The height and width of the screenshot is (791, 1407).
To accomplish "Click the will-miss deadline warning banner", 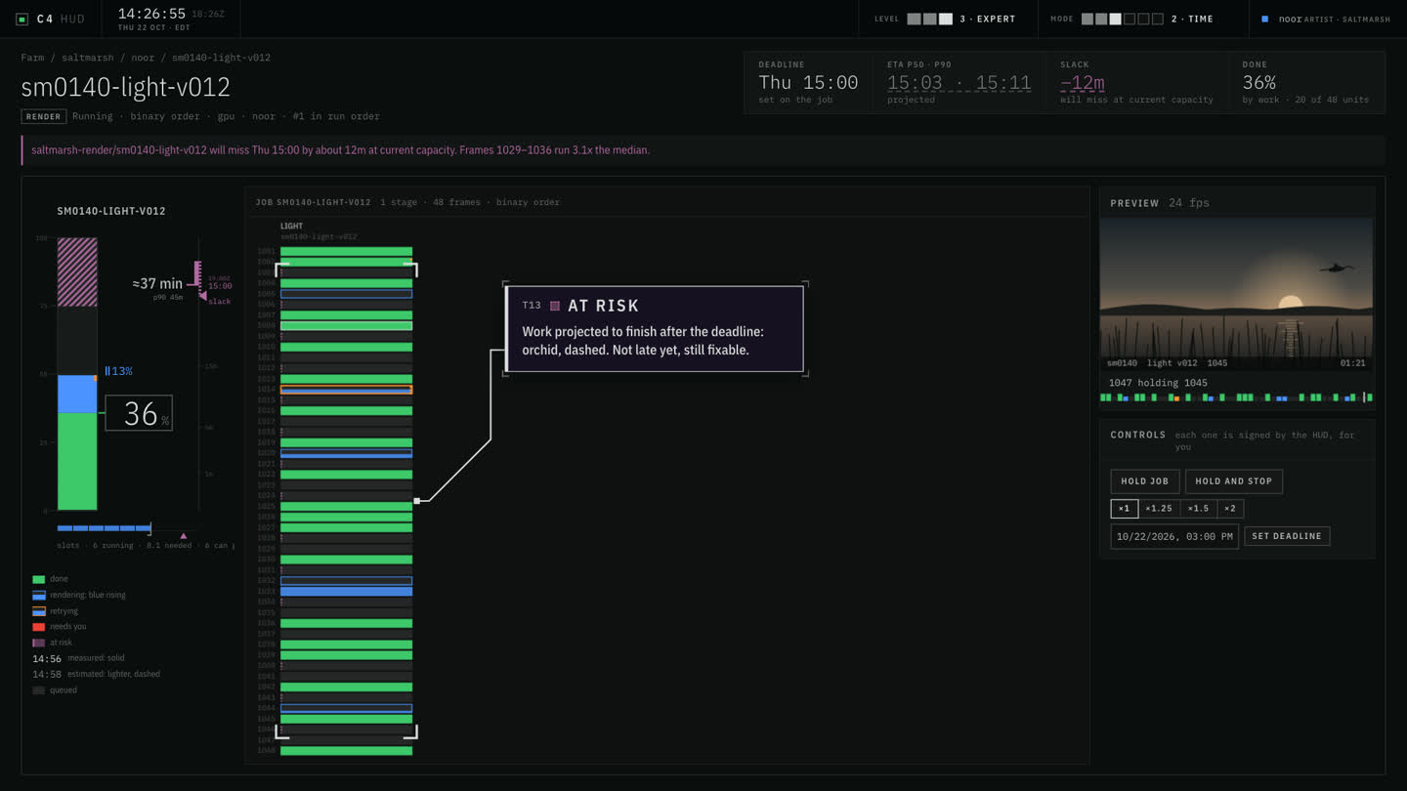I will 703,150.
